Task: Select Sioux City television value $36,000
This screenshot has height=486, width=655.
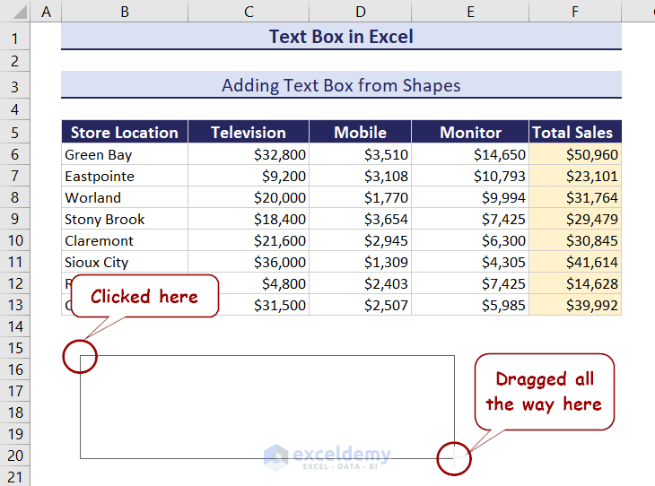Action: pyautogui.click(x=249, y=262)
